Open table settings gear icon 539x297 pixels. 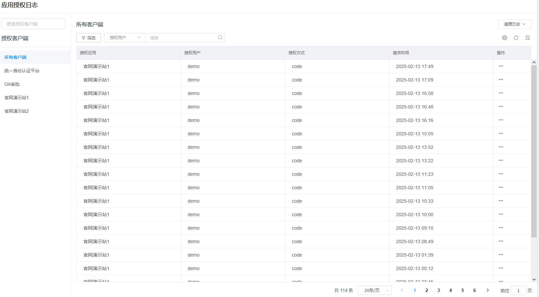pos(504,38)
